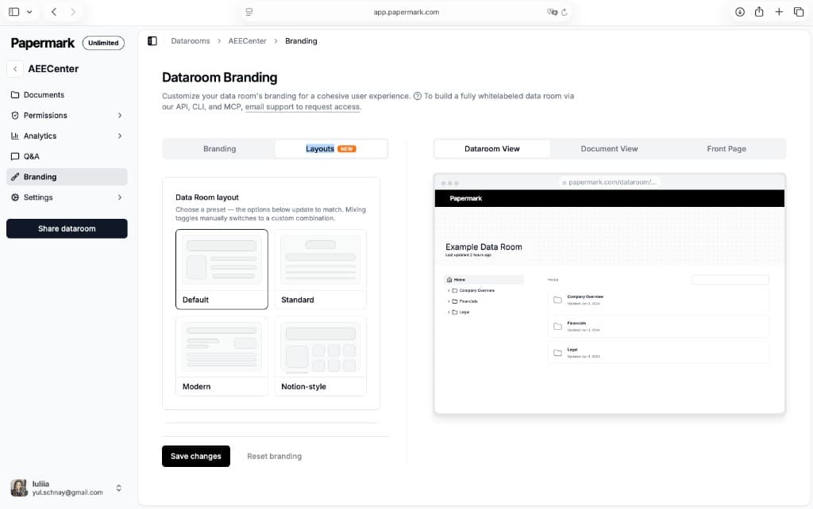
Task: Click the Settings gear icon
Action: point(15,197)
